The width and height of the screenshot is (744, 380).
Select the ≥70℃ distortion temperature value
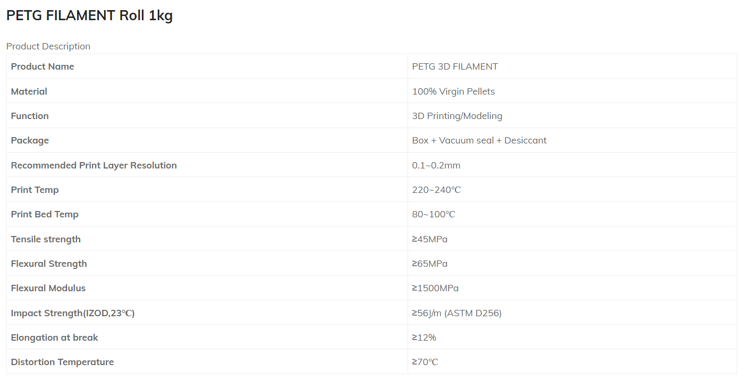[x=425, y=362]
